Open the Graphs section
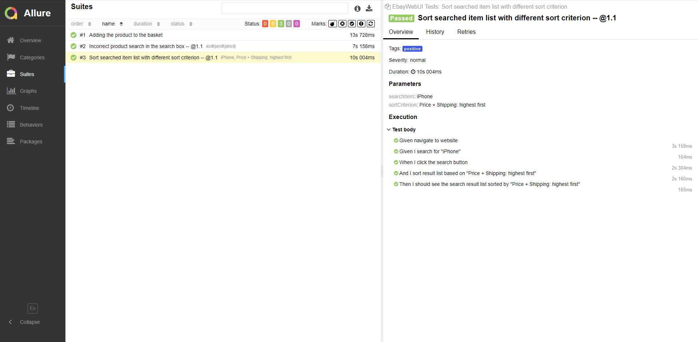Screen dimensions: 698x342 click(x=29, y=91)
